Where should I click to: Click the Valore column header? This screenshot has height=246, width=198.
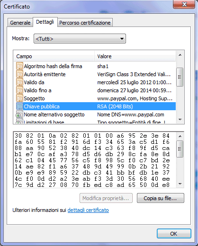point(135,56)
